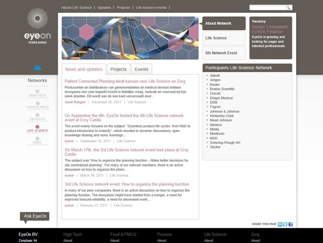The width and height of the screenshot is (323, 243).
Task: Open footer Food & FMCG heading
Action: pyautogui.click(x=123, y=234)
